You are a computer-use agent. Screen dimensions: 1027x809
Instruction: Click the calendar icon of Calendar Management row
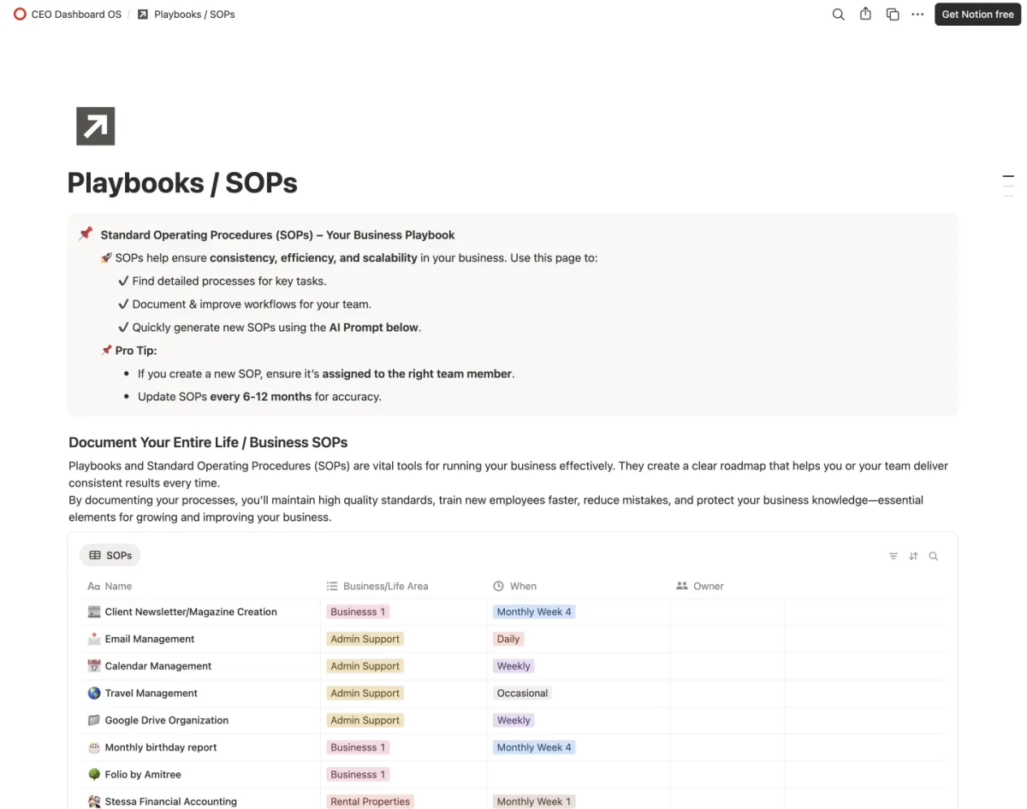pyautogui.click(x=94, y=666)
